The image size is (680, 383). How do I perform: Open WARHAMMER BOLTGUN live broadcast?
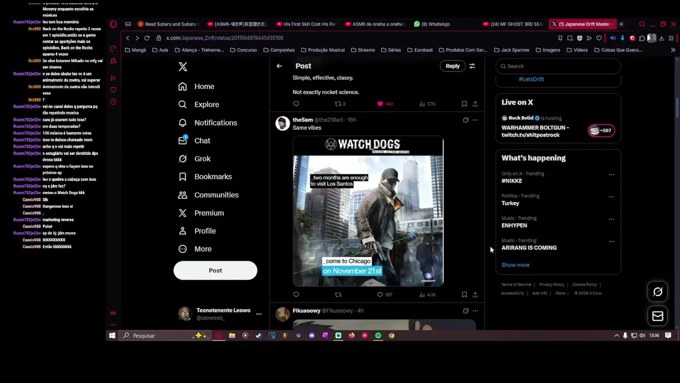pyautogui.click(x=558, y=127)
